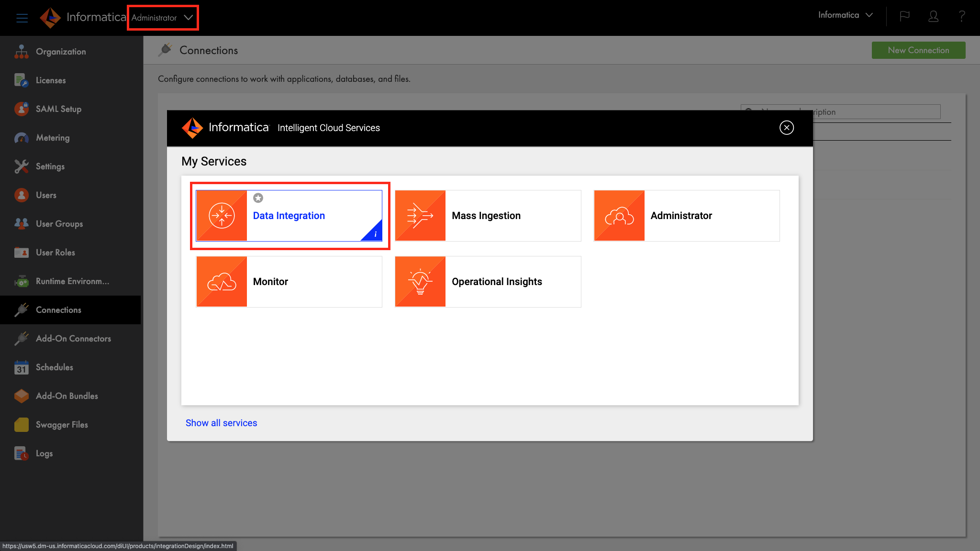This screenshot has width=980, height=551.
Task: Click the Settings wrench icon
Action: coord(22,166)
